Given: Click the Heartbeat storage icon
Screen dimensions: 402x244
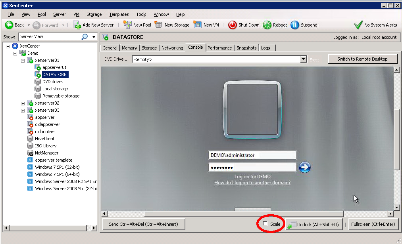Looking at the screenshot, I should tap(30, 139).
